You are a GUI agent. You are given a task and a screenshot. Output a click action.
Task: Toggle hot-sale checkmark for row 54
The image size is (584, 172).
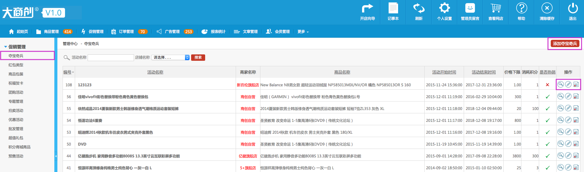[547, 120]
